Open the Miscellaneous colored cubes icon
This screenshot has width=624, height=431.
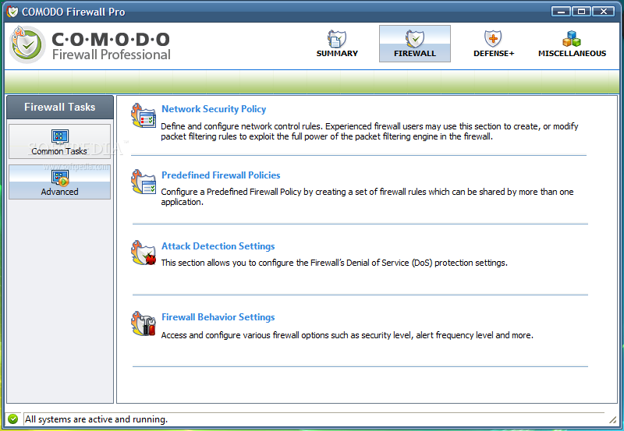pos(572,39)
